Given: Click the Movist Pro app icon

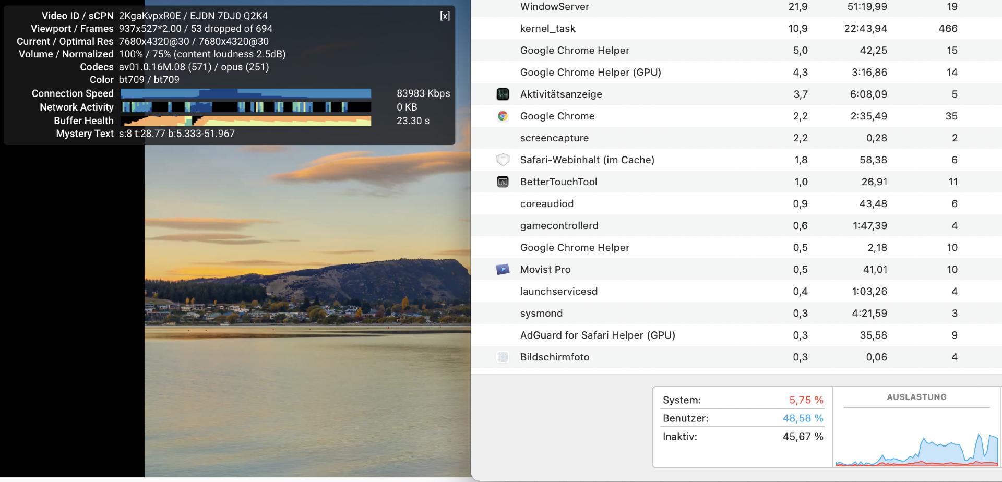Looking at the screenshot, I should [x=503, y=269].
